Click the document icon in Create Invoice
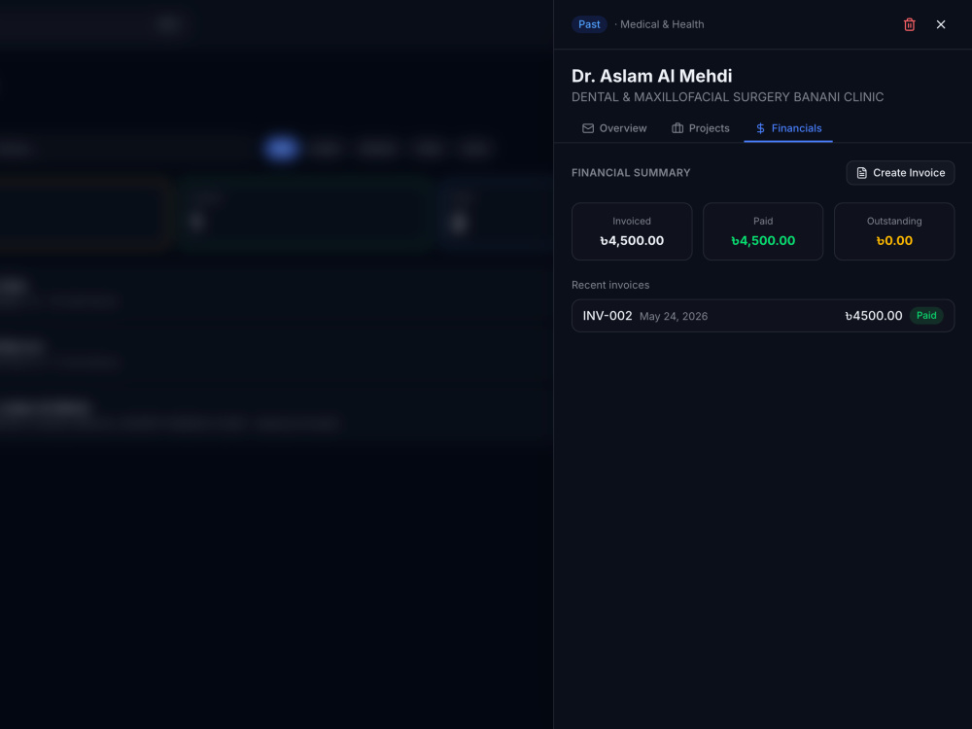 (861, 173)
